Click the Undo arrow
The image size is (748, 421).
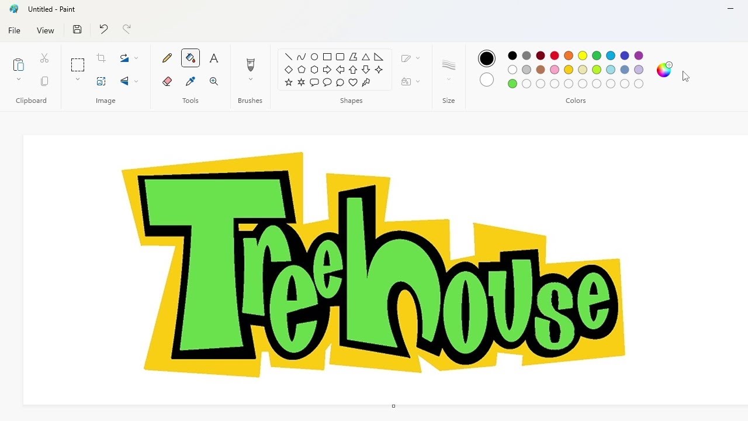tap(103, 29)
